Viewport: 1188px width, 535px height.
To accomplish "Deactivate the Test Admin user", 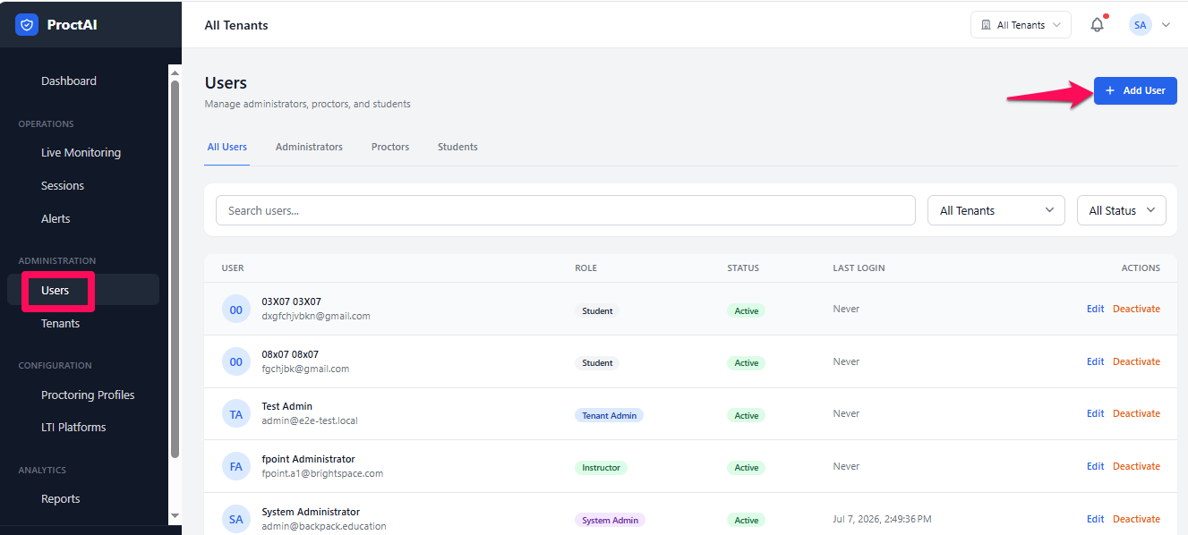I will pos(1136,413).
